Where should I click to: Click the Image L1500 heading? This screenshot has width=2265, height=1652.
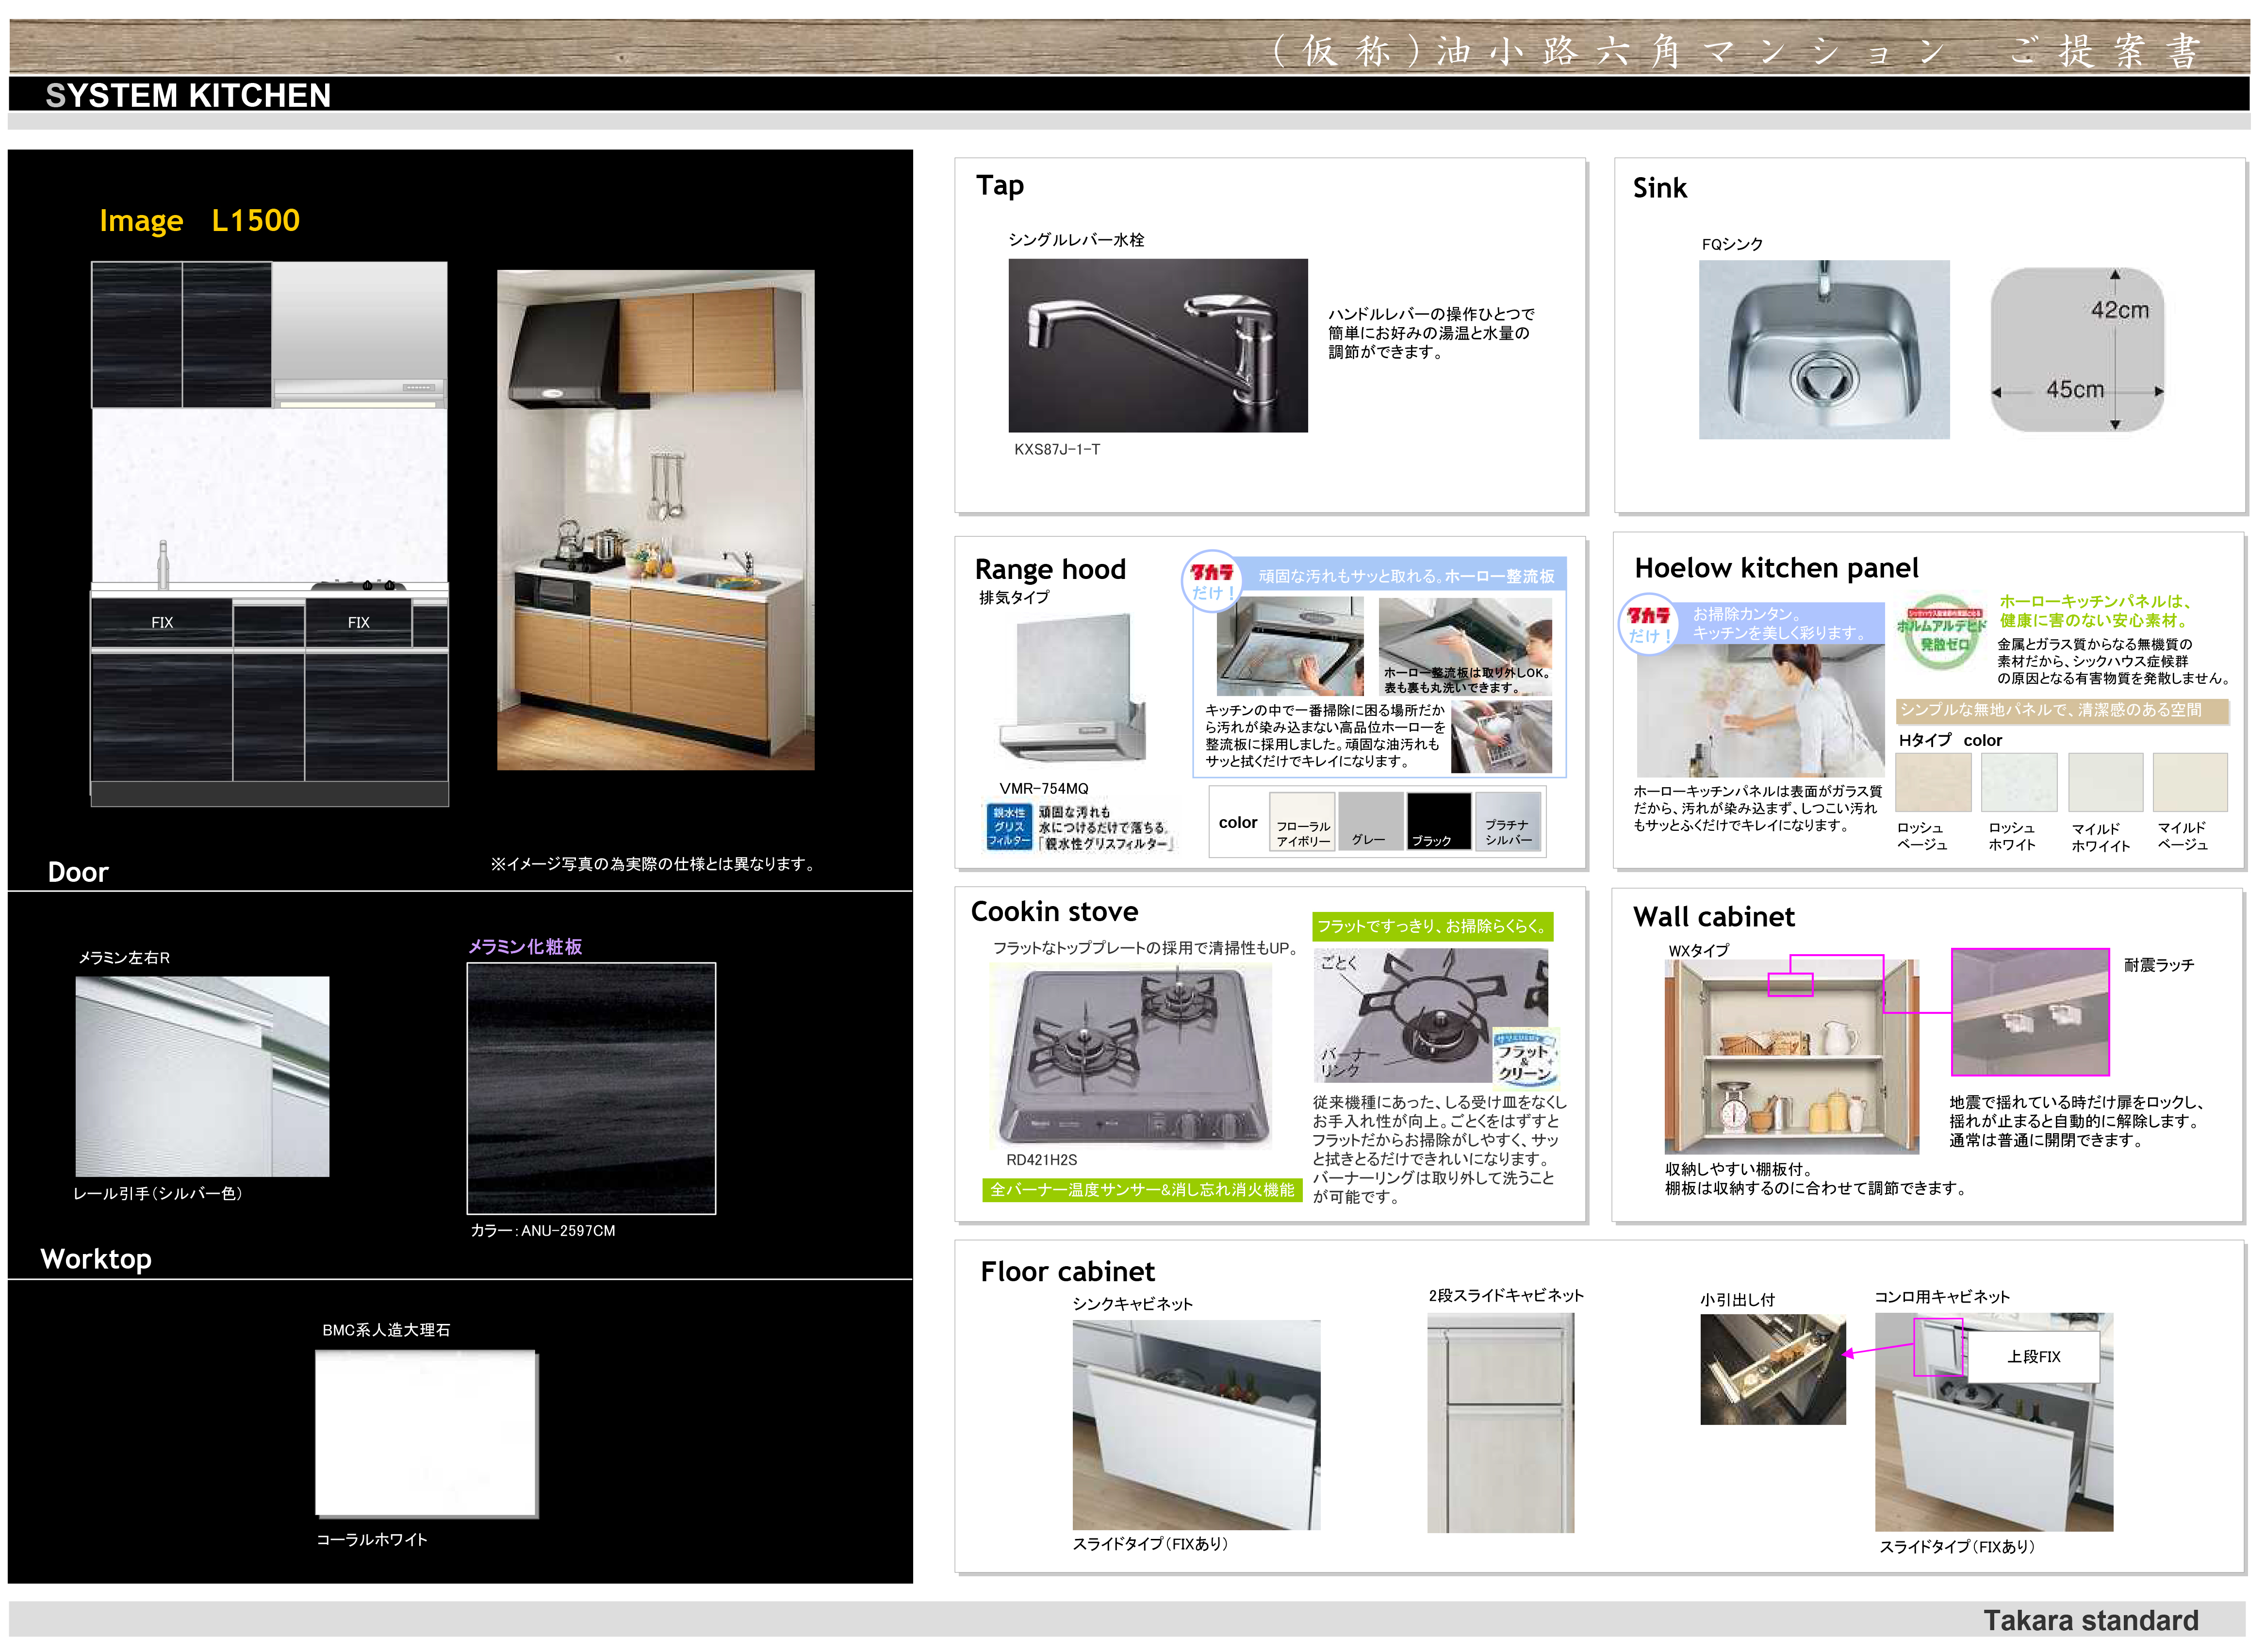199,220
